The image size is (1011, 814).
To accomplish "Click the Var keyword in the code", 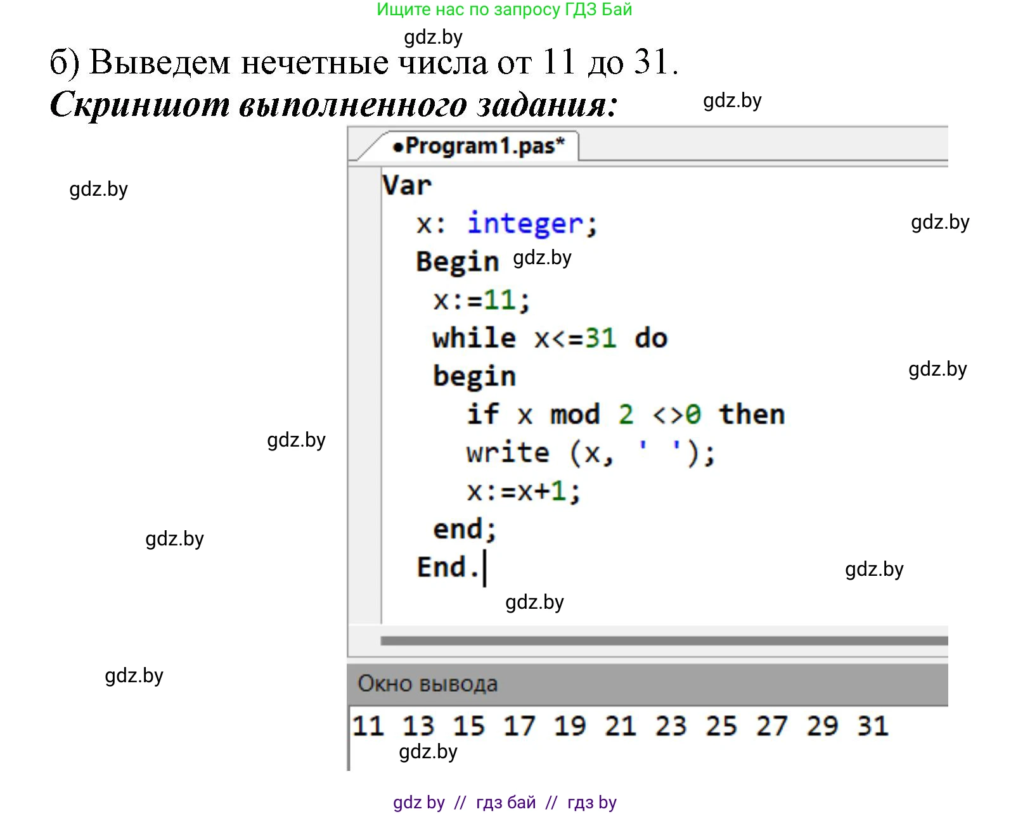I will pyautogui.click(x=406, y=186).
